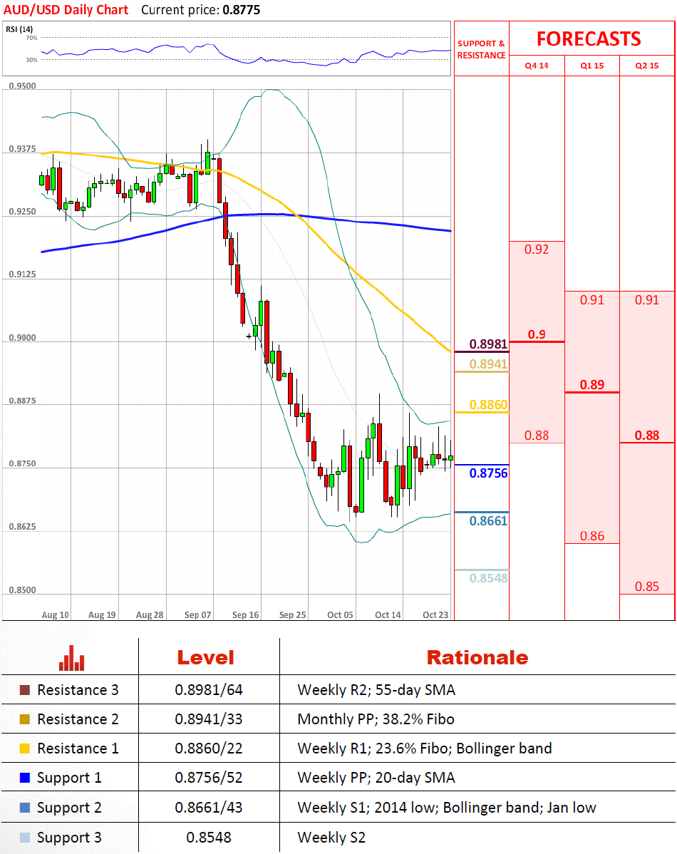This screenshot has width=677, height=854.
Task: Select the Q4 14 forecast column header
Action: click(537, 66)
